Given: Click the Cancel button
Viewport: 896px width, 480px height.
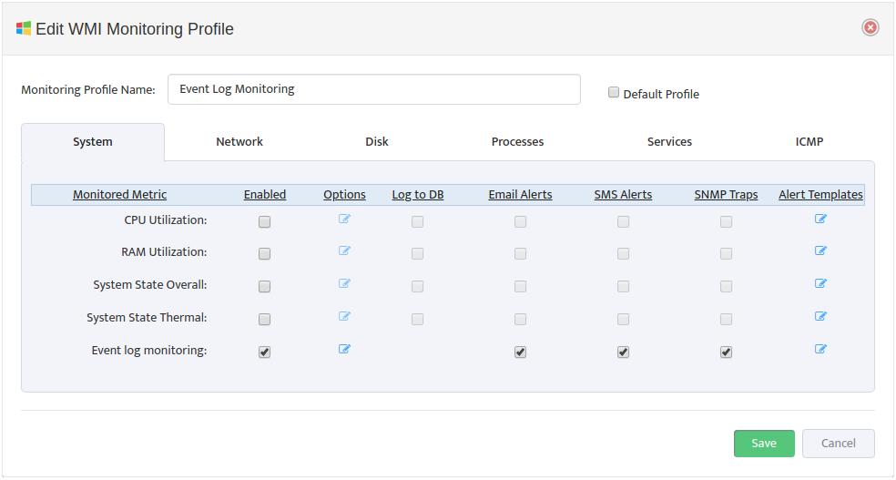Looking at the screenshot, I should (x=839, y=444).
